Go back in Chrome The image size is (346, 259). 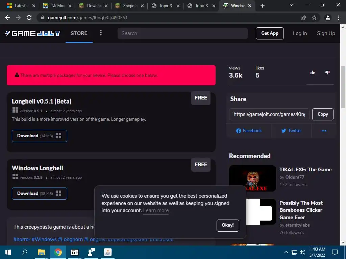(x=7, y=18)
